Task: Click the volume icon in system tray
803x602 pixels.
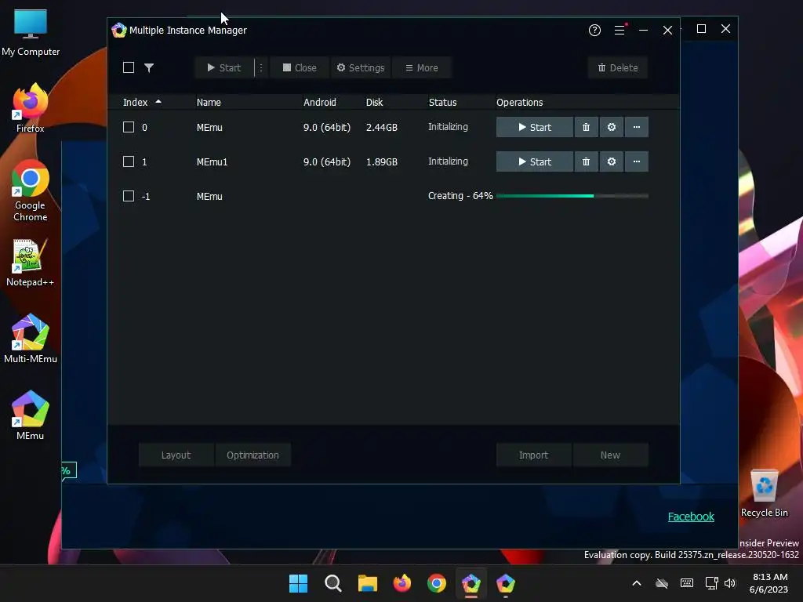Action: tap(730, 583)
